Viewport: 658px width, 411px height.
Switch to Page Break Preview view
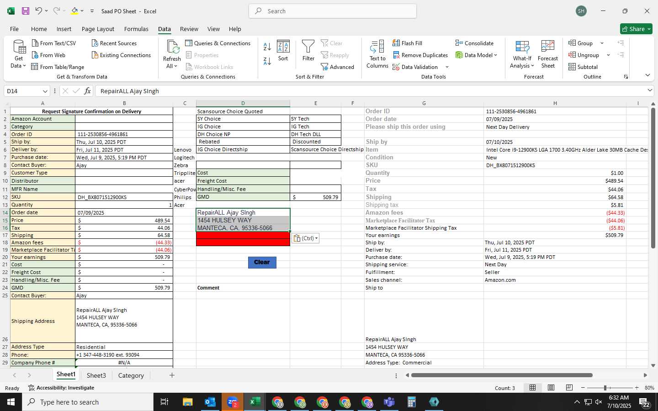pyautogui.click(x=569, y=388)
